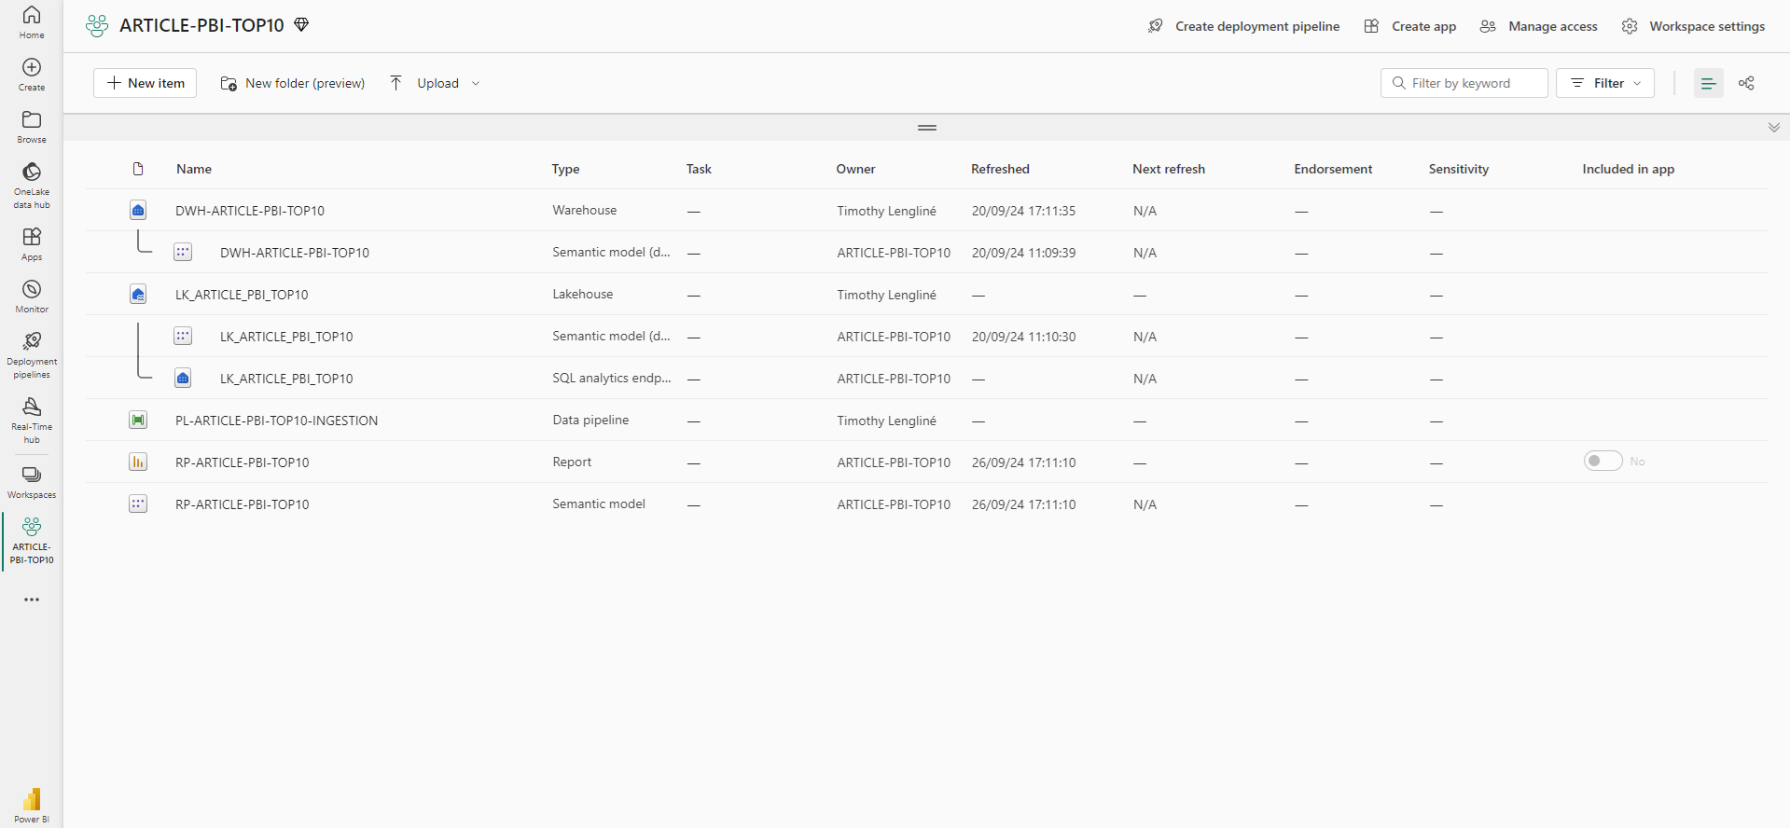Open Deployment pipelines from sidebar
1790x828 pixels.
click(32, 355)
